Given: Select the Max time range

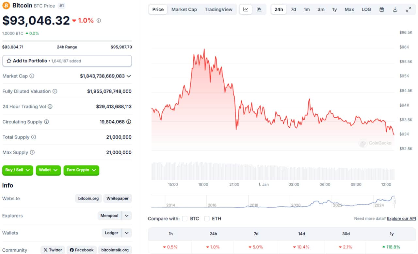Looking at the screenshot, I should click(x=349, y=9).
